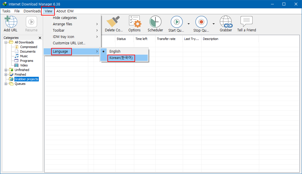Viewport: 302px width, 174px height.
Task: Click the Video film category icon
Action: pyautogui.click(x=17, y=65)
